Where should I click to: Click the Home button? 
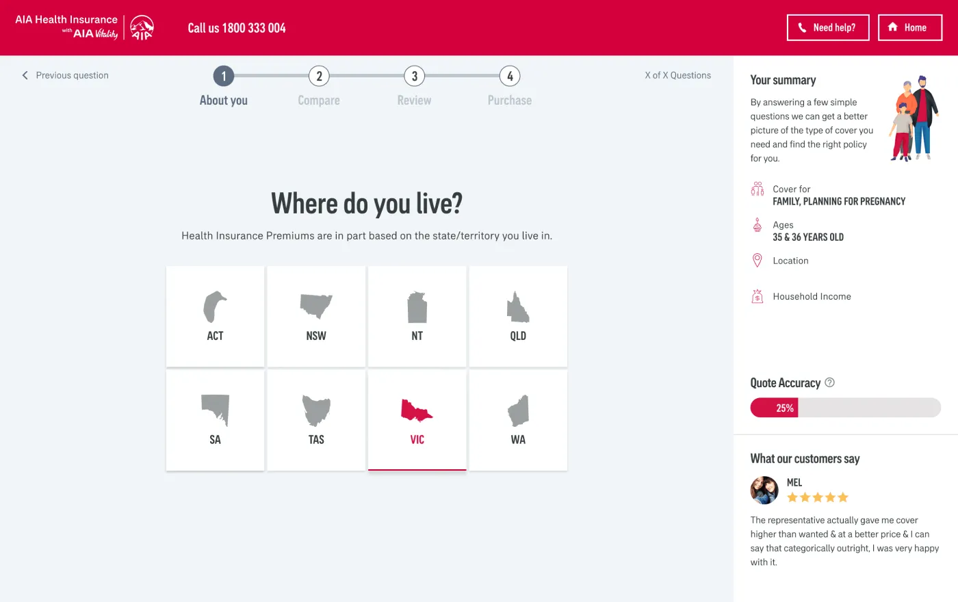click(910, 27)
